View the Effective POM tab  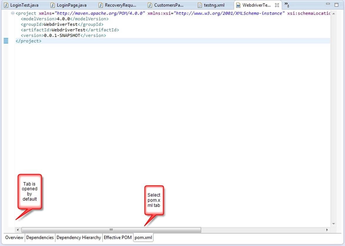click(118, 237)
